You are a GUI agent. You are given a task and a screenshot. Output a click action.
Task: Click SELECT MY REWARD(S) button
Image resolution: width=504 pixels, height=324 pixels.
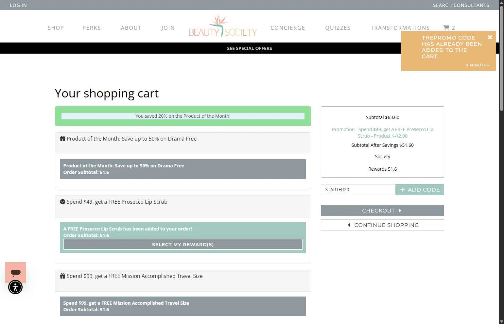point(183,244)
